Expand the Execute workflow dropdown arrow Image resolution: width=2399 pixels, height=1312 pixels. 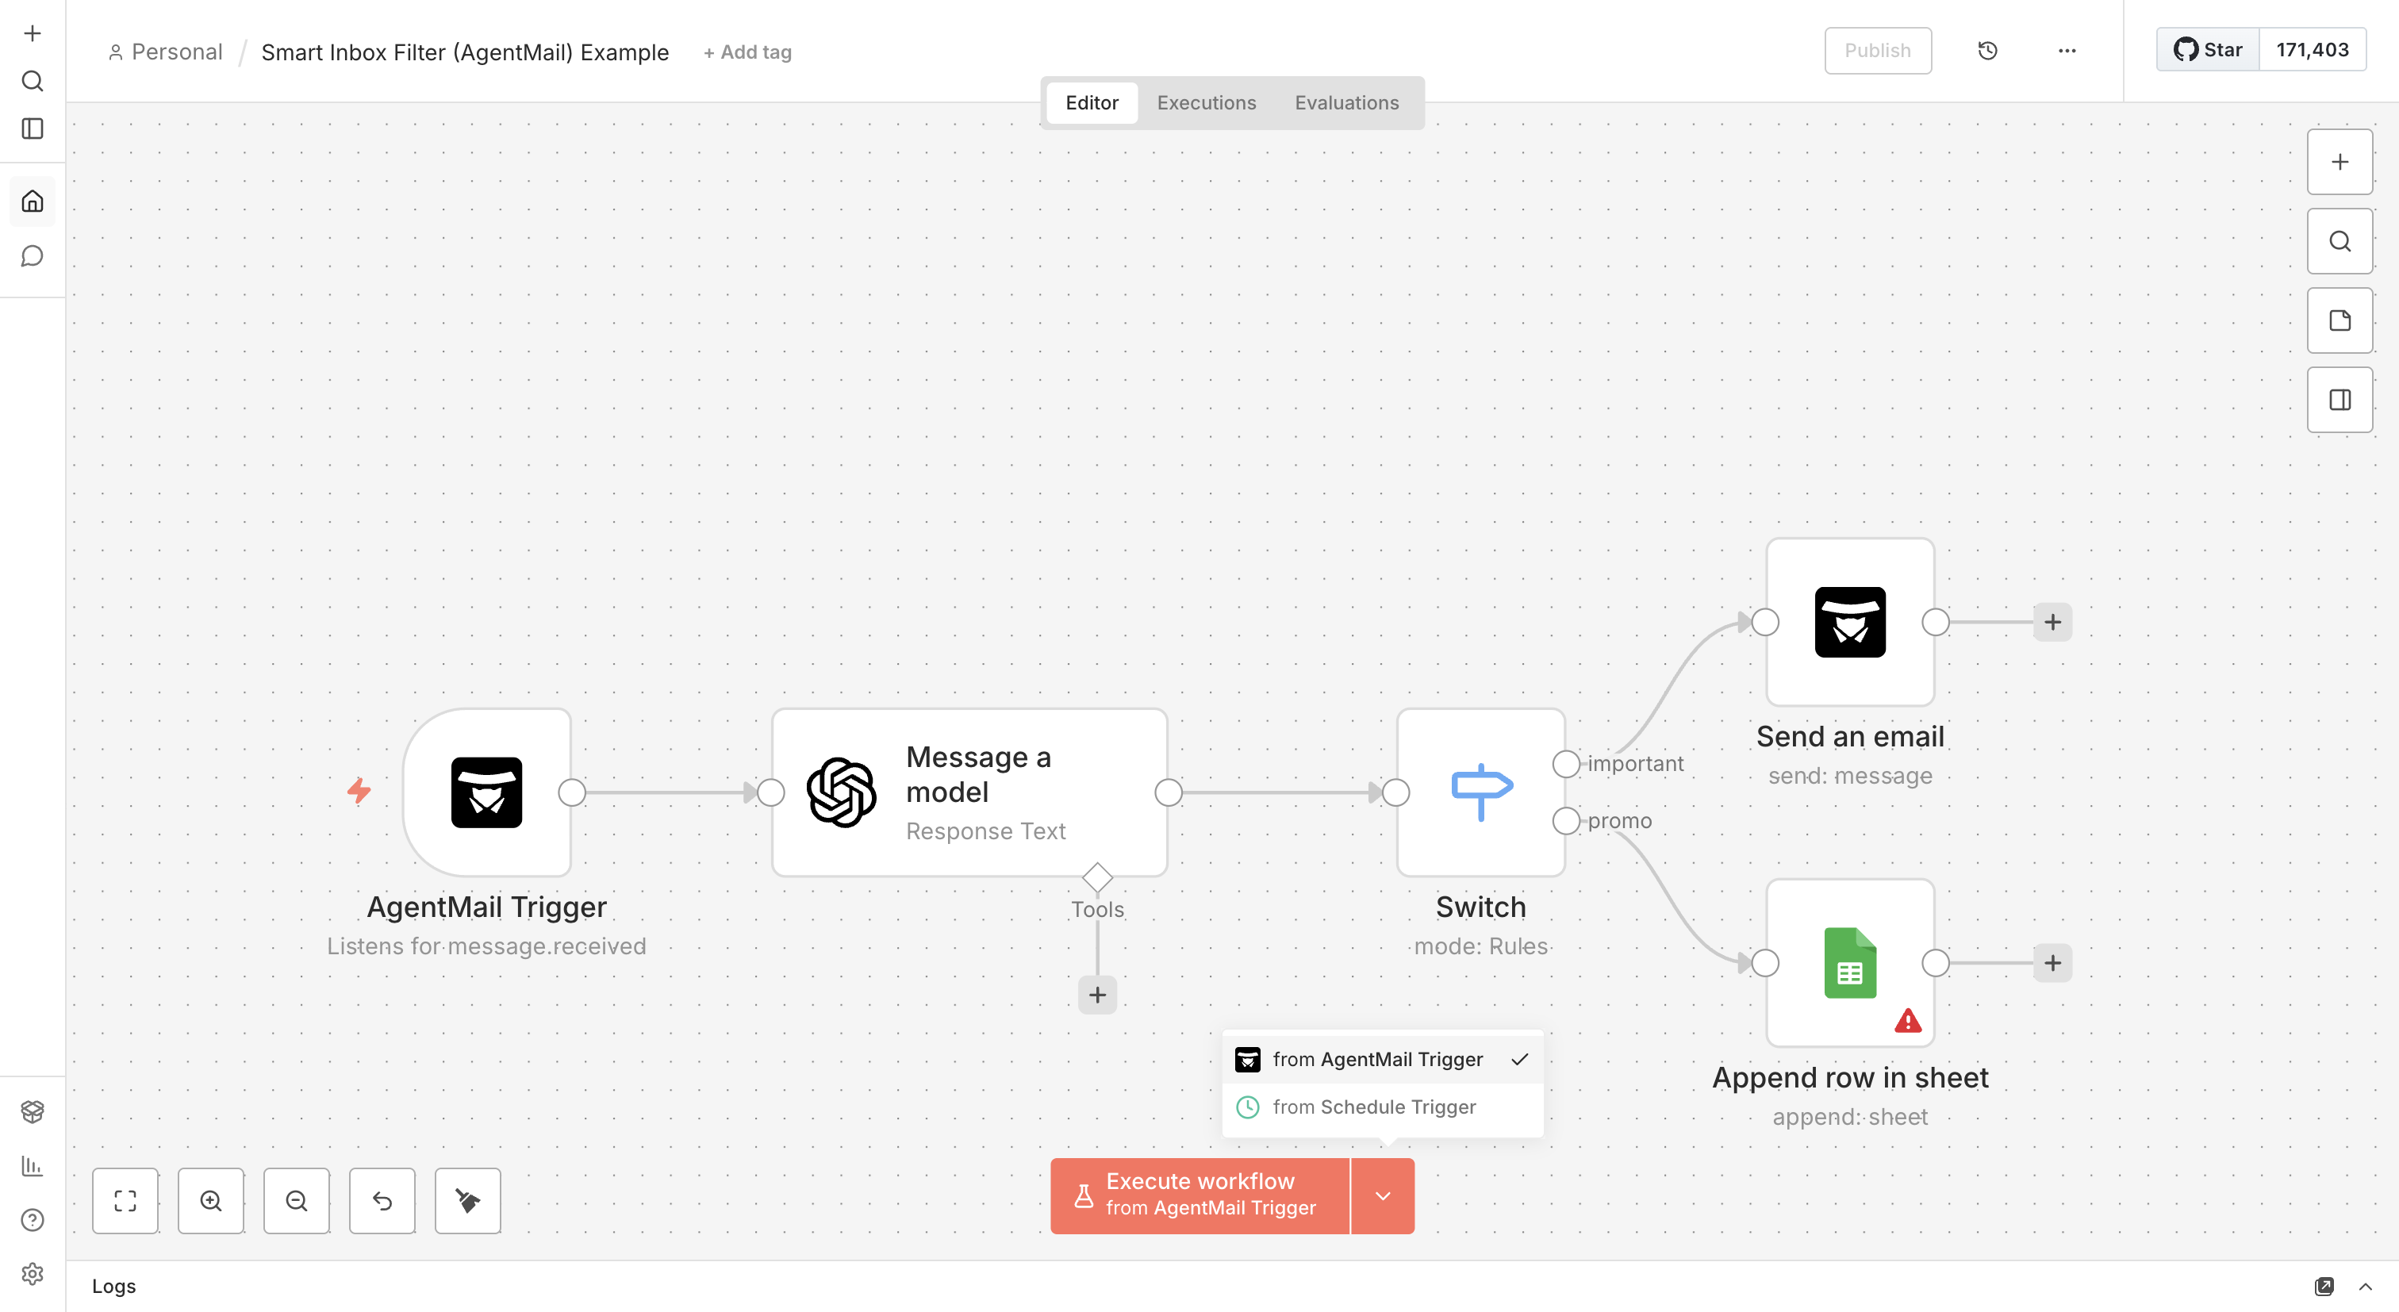1383,1195
